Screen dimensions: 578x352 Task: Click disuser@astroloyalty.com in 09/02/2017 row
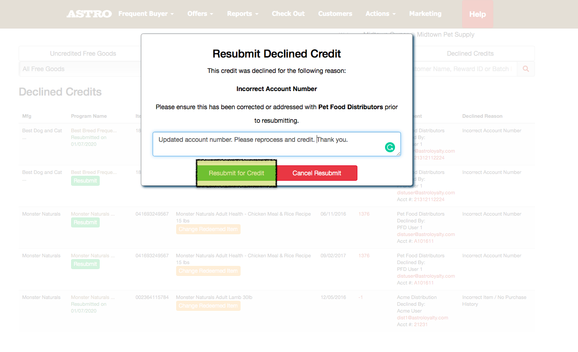point(426,276)
